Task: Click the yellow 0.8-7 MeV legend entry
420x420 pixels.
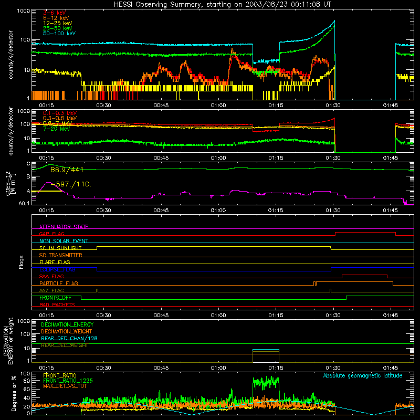Action: click(x=58, y=123)
